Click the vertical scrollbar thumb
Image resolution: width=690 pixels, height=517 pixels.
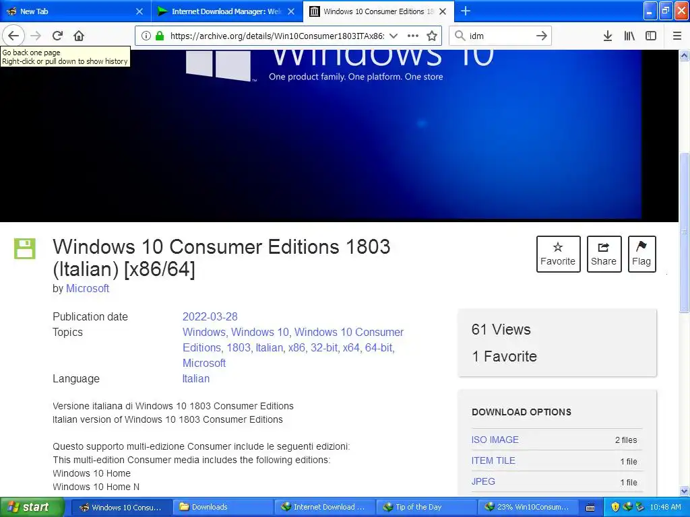coord(685,232)
